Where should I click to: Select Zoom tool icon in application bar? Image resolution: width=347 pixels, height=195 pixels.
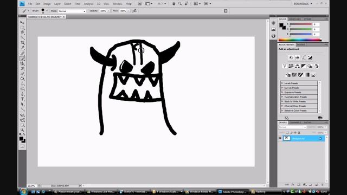pos(180,4)
